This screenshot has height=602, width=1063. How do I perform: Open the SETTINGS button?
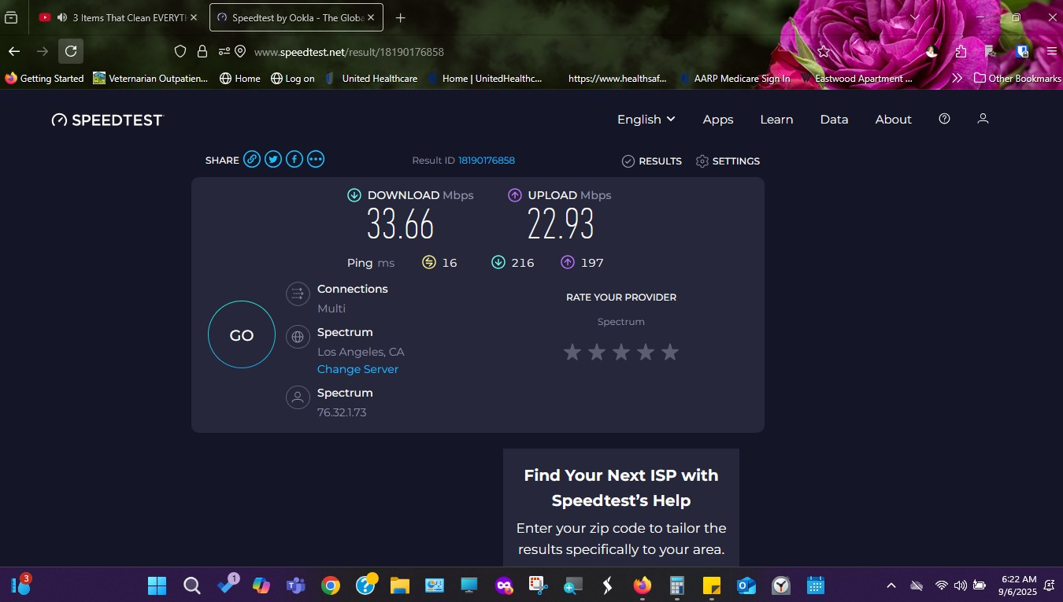(x=728, y=161)
